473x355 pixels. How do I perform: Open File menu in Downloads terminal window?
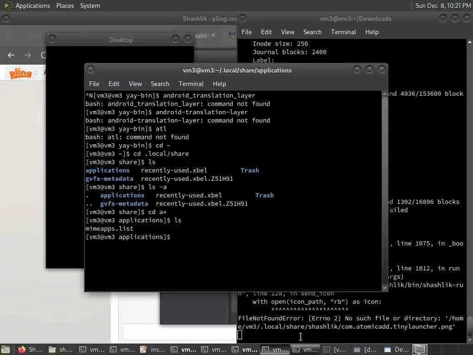point(247,32)
